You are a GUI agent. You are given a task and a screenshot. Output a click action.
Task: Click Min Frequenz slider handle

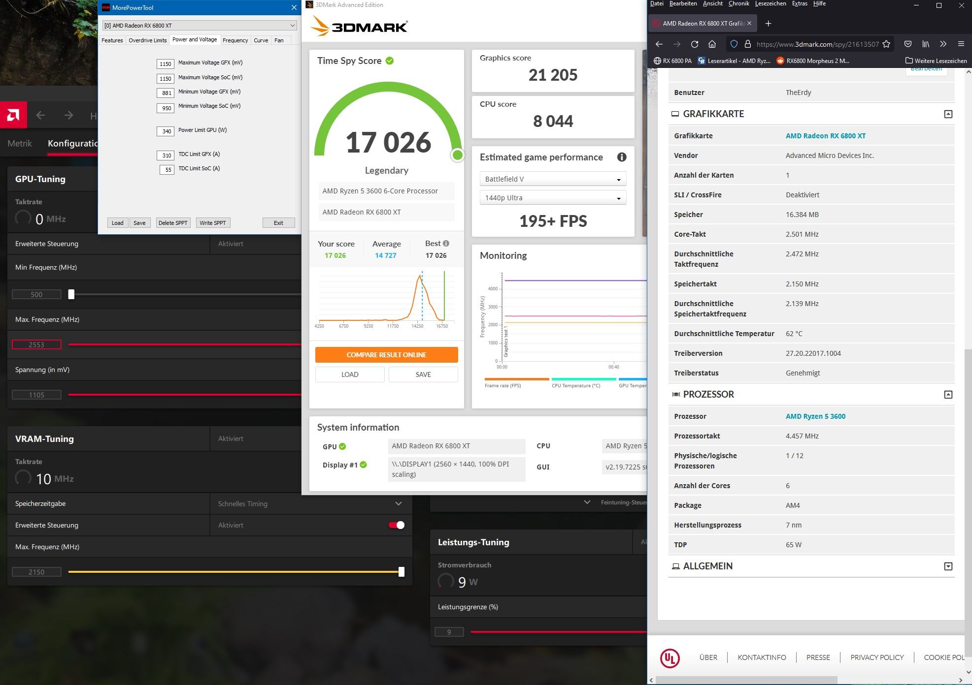click(x=71, y=294)
